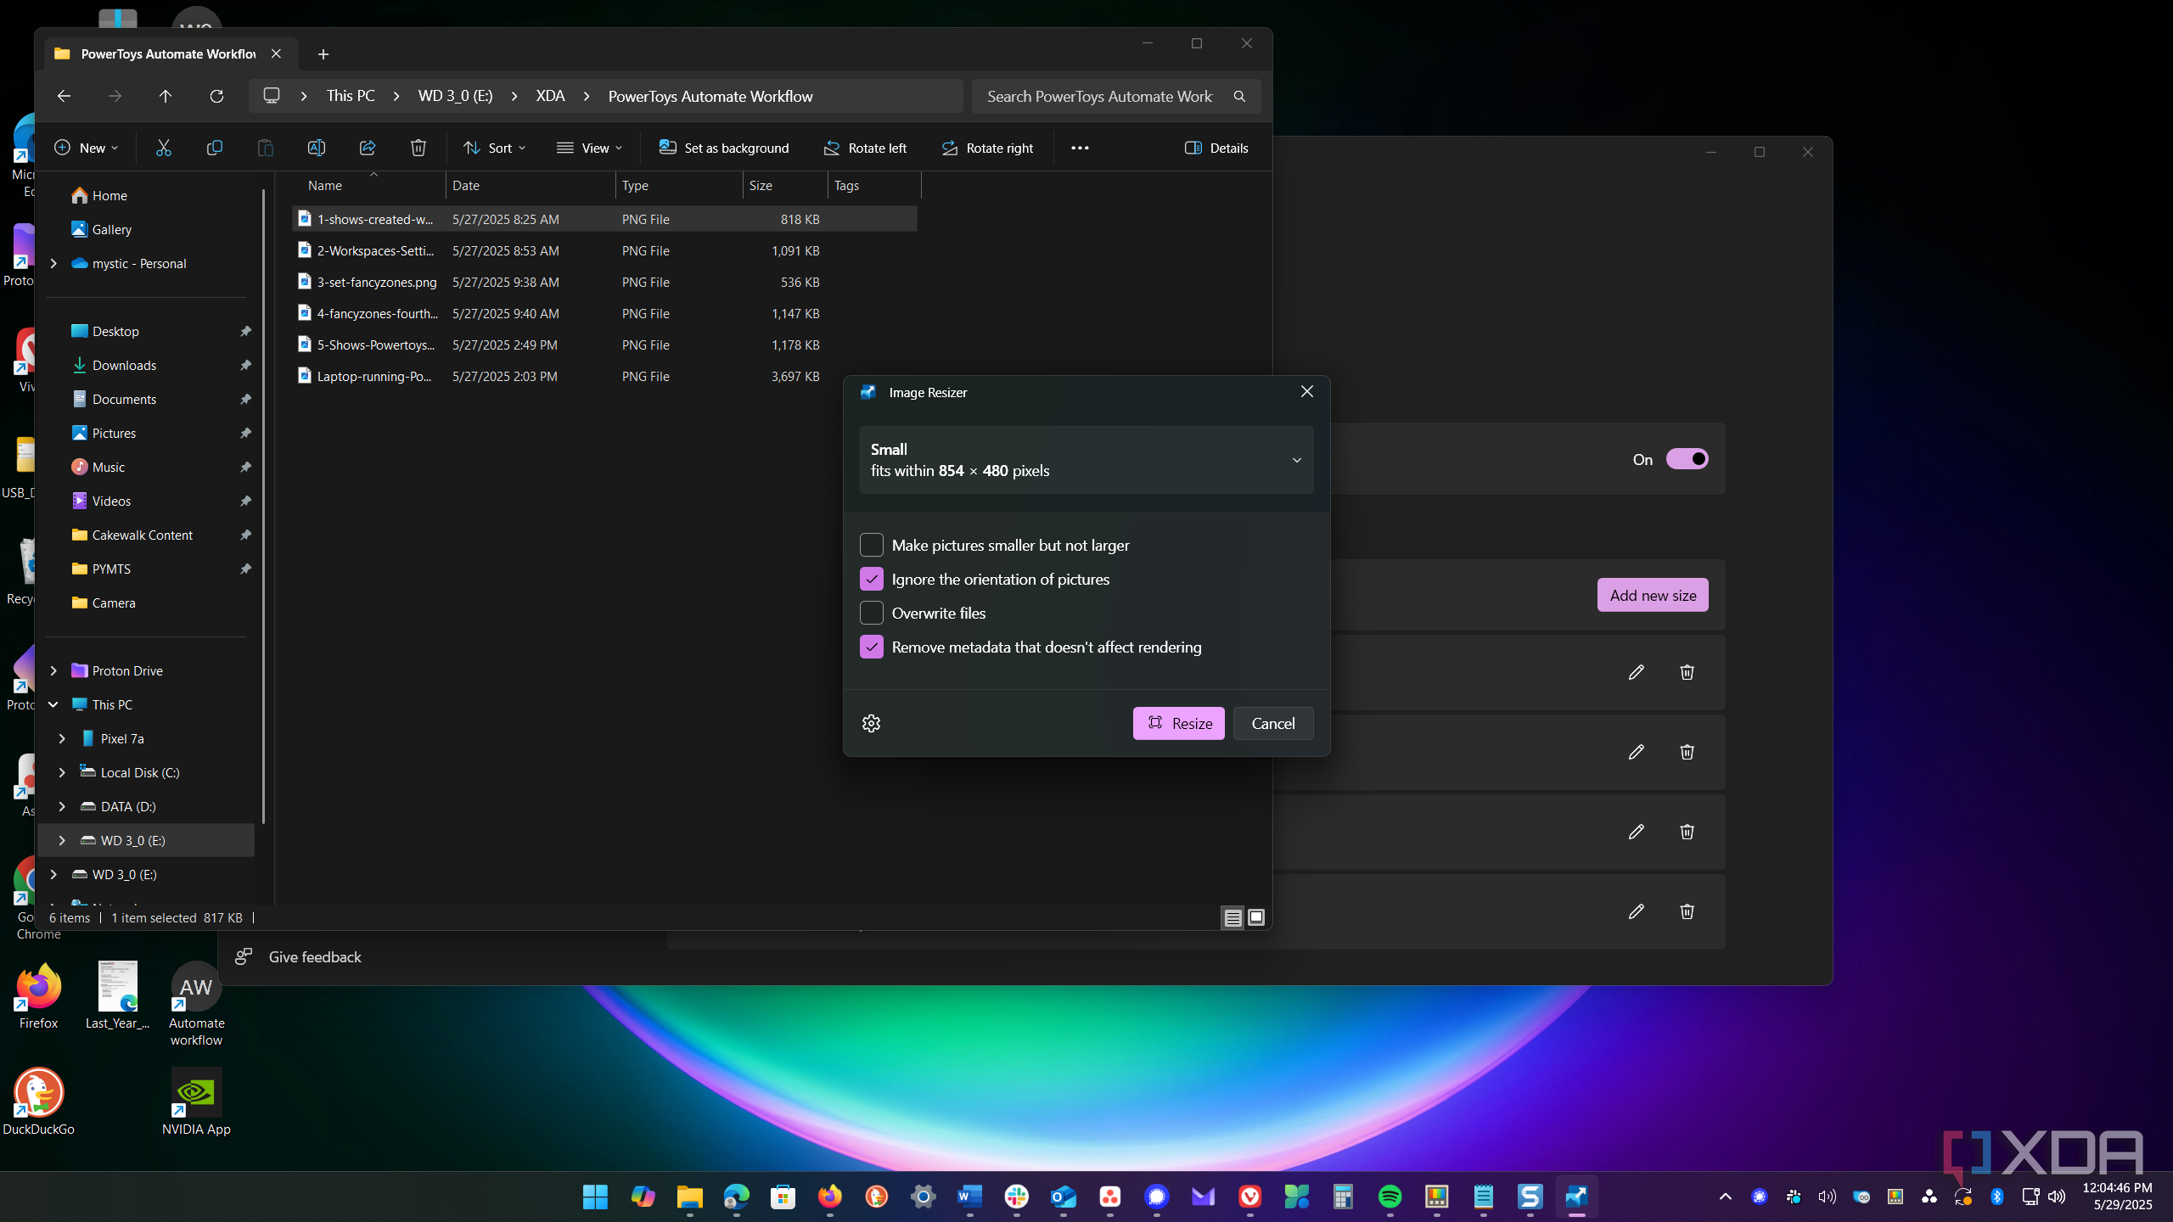Click Rotate left in Explorer toolbar
This screenshot has width=2173, height=1222.
pyautogui.click(x=866, y=148)
